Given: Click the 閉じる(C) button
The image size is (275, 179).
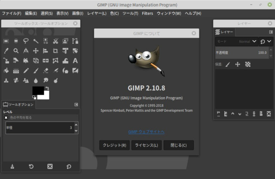Looking at the screenshot, I should (179, 145).
